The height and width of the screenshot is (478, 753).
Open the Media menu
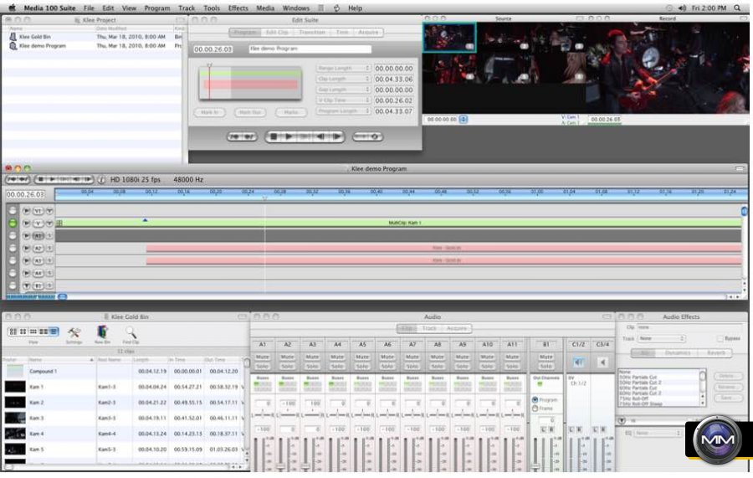[x=265, y=8]
